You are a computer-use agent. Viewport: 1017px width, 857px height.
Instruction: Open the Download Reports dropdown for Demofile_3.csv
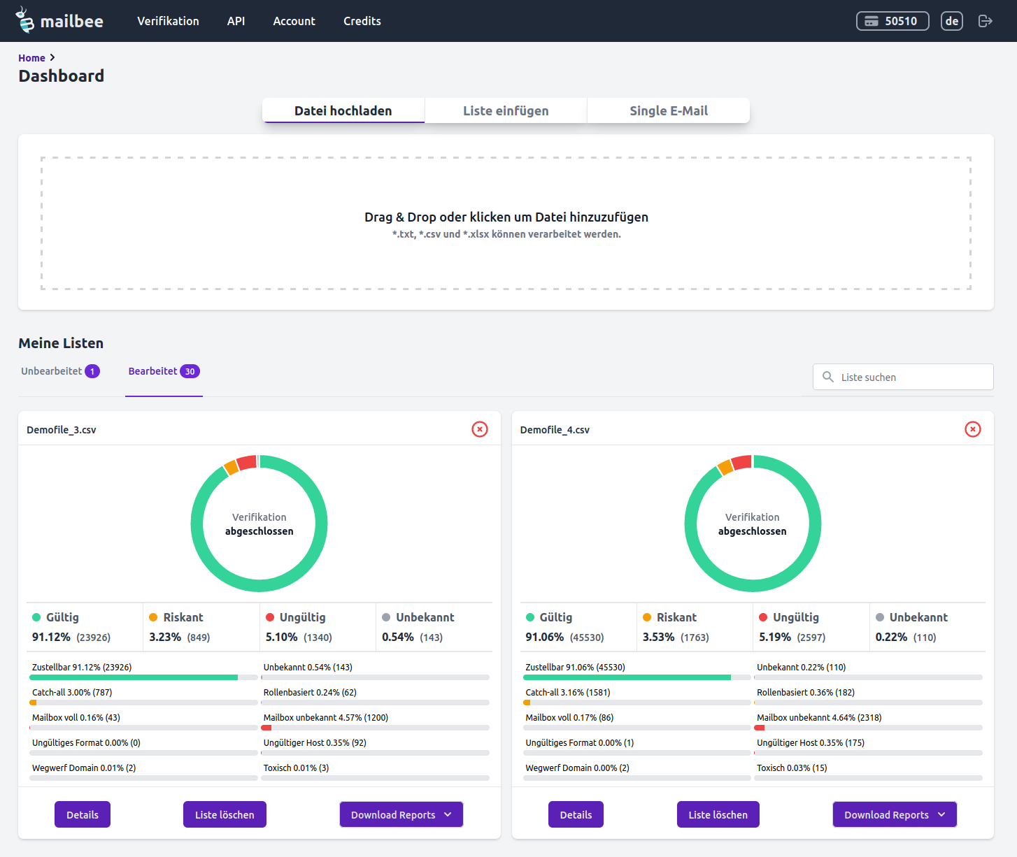point(401,814)
